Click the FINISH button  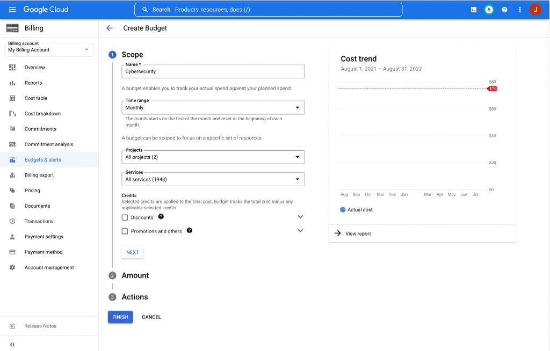point(120,317)
